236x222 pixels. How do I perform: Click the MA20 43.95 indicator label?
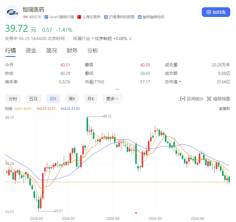[x=70, y=109]
